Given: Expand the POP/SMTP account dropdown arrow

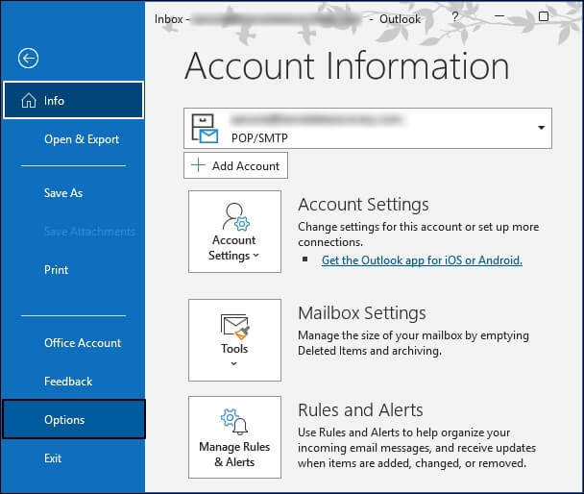Looking at the screenshot, I should pos(541,128).
